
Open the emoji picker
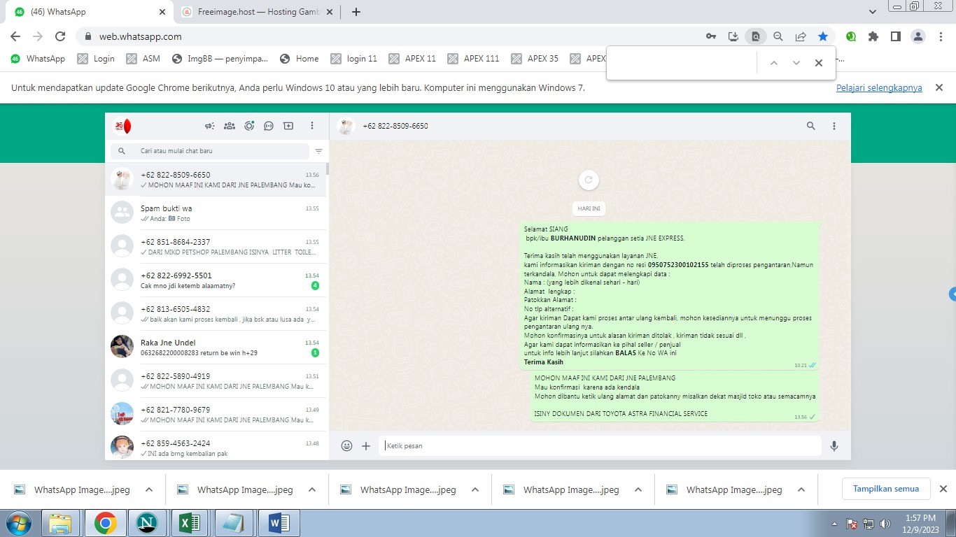[x=346, y=445]
